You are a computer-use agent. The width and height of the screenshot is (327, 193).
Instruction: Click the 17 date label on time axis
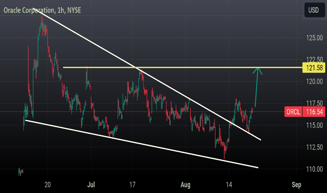[132, 185]
